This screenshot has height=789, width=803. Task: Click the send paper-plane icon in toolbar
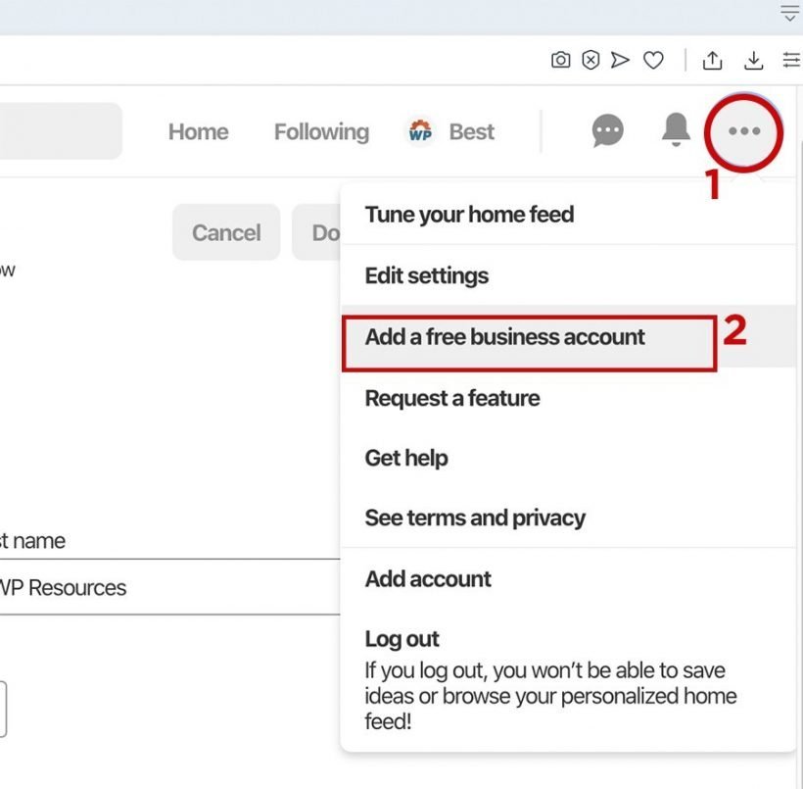point(620,60)
